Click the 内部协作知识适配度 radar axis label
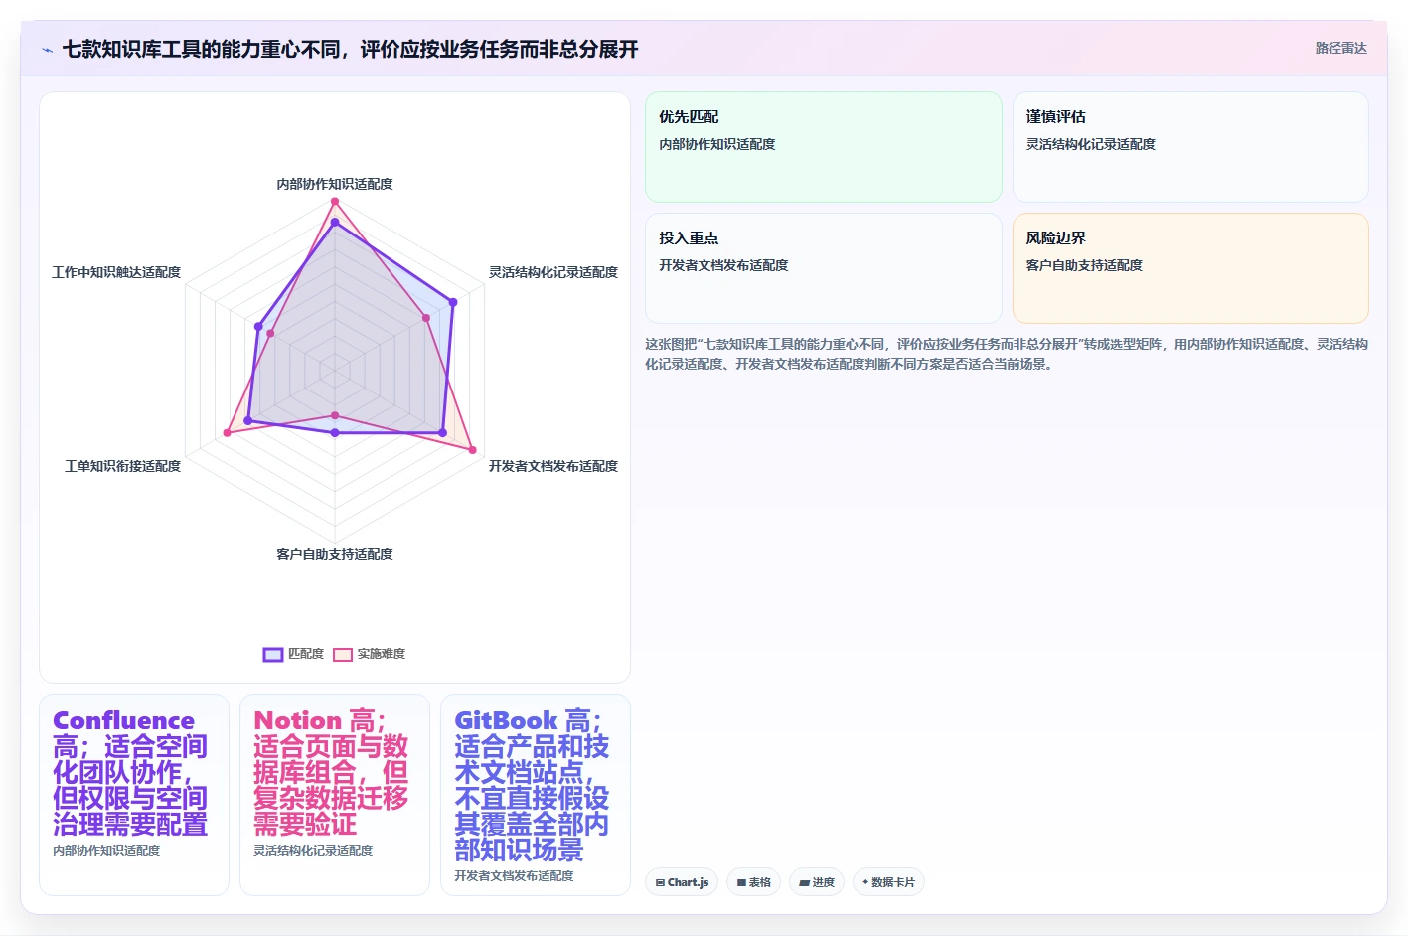Screen dimensions: 1408x936 pyautogui.click(x=335, y=184)
